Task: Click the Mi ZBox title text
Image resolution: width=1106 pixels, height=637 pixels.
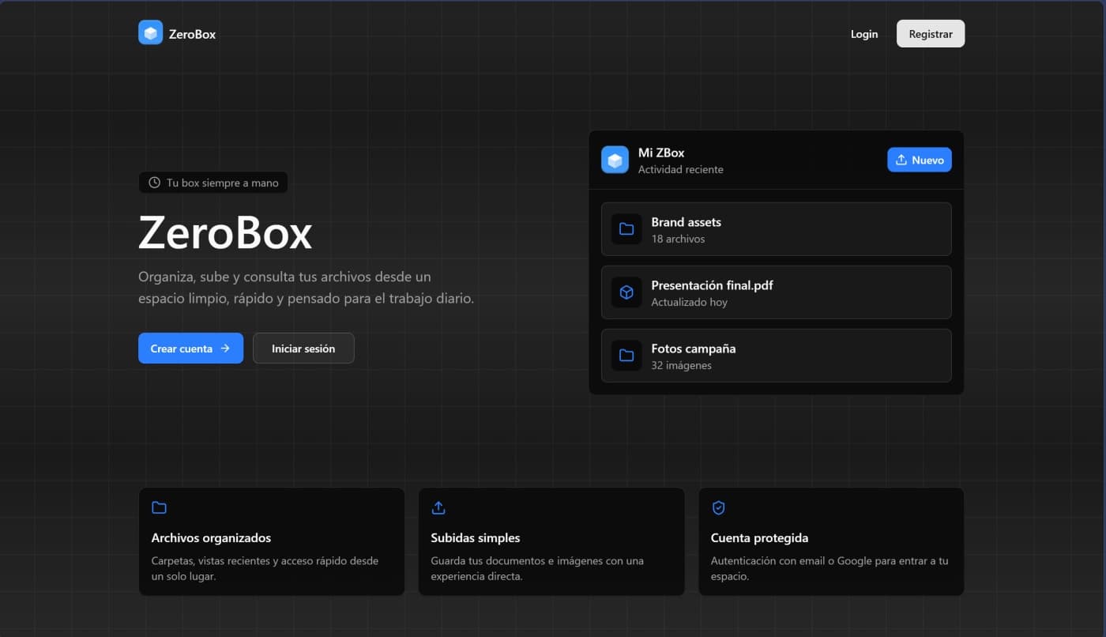Action: click(x=661, y=153)
